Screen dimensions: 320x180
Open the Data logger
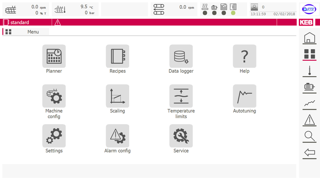click(x=181, y=56)
